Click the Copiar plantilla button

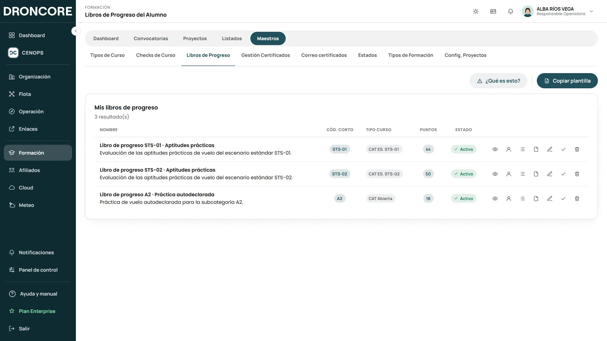point(567,81)
